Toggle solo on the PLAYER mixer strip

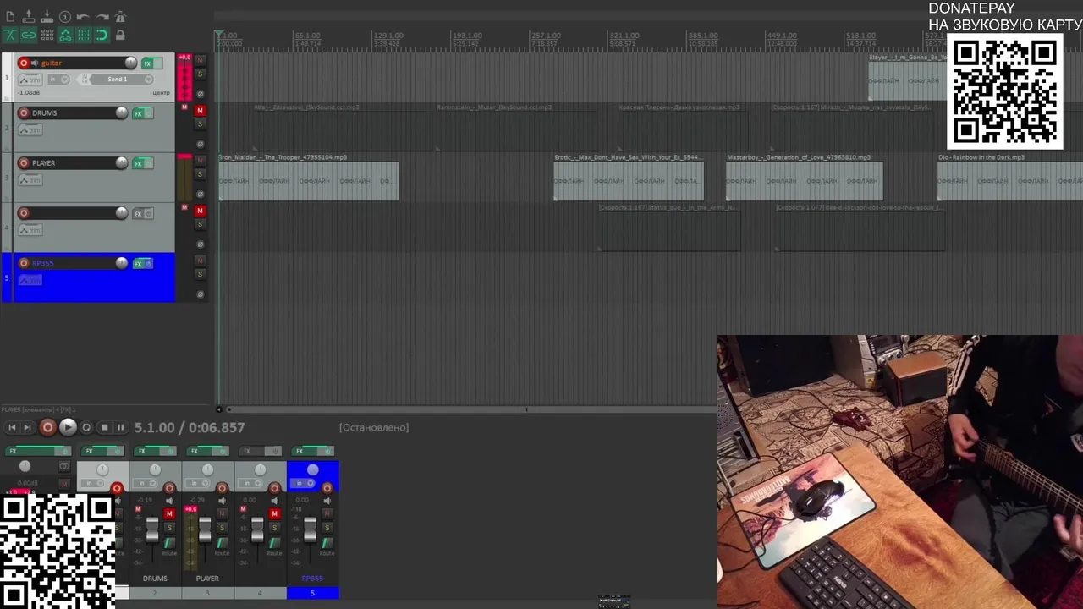pos(222,527)
